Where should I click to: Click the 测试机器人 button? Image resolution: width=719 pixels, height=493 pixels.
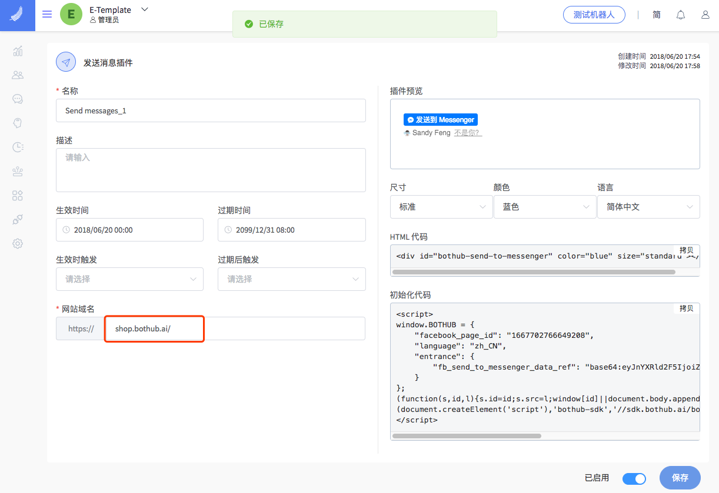click(x=594, y=15)
